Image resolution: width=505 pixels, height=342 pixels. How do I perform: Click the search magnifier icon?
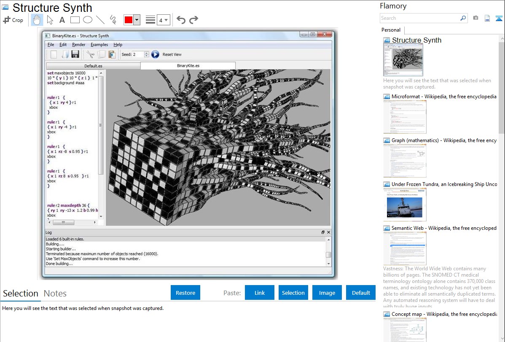pyautogui.click(x=463, y=18)
